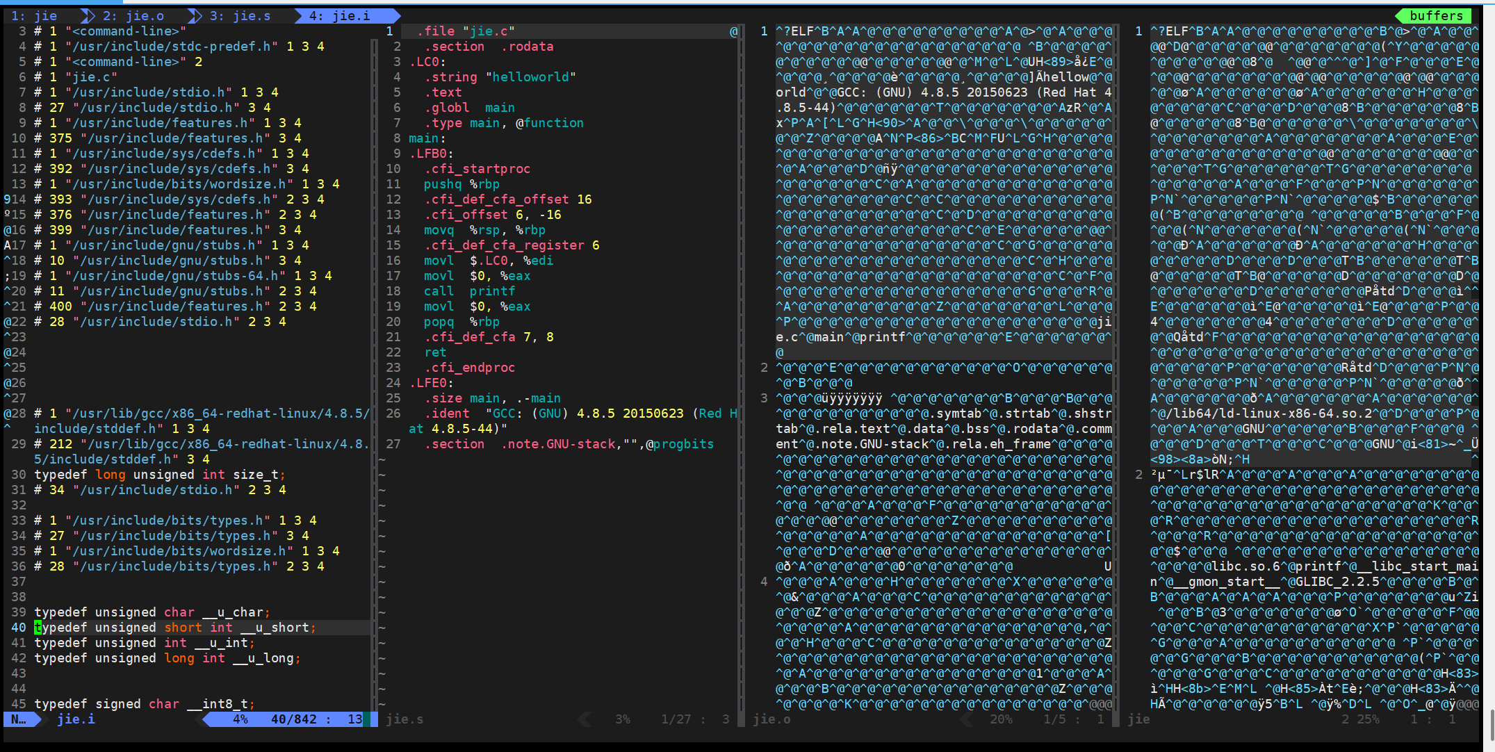Click the typedef size_t line 30
Viewport: 1495px width, 752px height.
[x=159, y=475]
